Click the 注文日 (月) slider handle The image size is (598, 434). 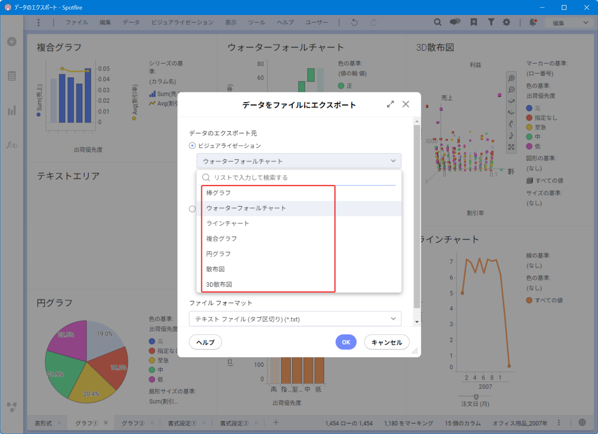476,397
